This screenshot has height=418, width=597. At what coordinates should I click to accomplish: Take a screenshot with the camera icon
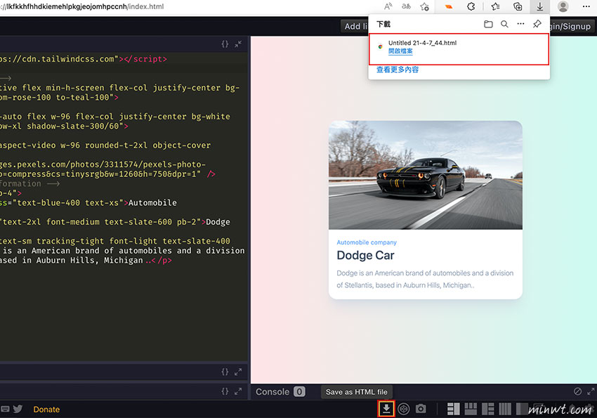(421, 409)
